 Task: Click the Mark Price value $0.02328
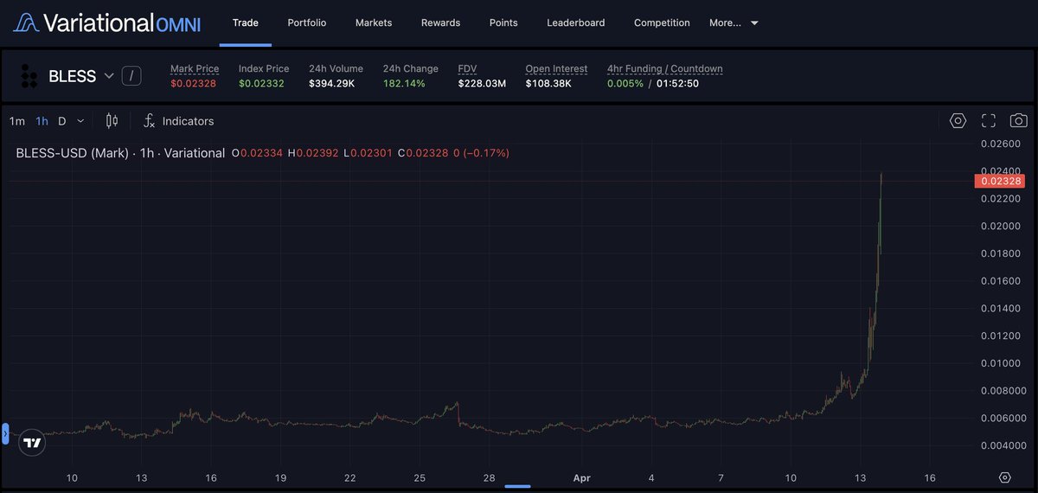point(193,83)
